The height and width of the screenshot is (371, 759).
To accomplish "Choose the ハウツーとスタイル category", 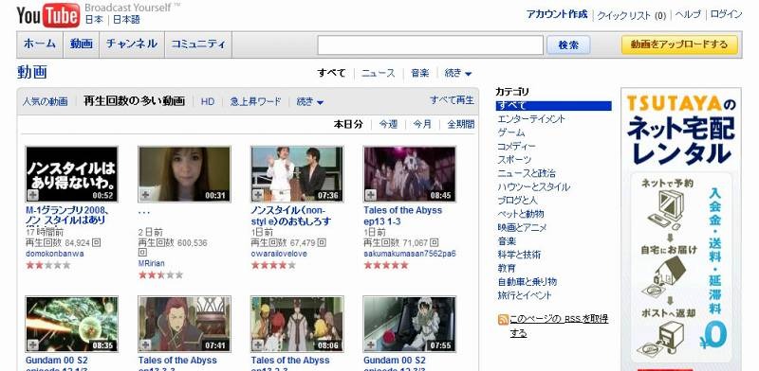I will pos(534,187).
